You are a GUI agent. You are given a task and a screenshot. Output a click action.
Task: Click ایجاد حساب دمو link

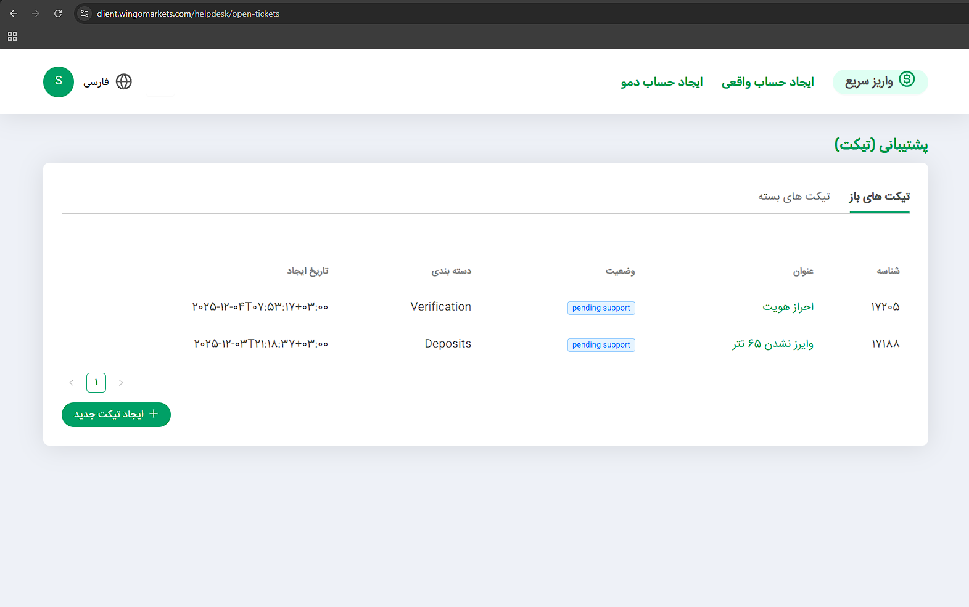tap(661, 82)
